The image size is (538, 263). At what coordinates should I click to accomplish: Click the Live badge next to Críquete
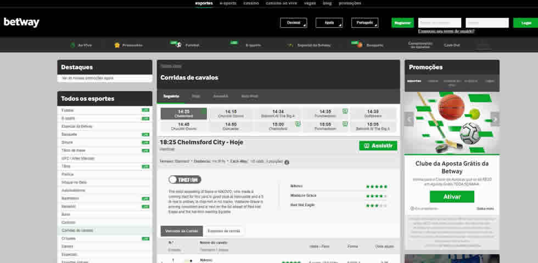(145, 238)
